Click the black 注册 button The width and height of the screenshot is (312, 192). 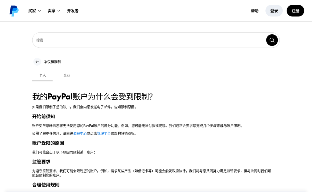295,11
